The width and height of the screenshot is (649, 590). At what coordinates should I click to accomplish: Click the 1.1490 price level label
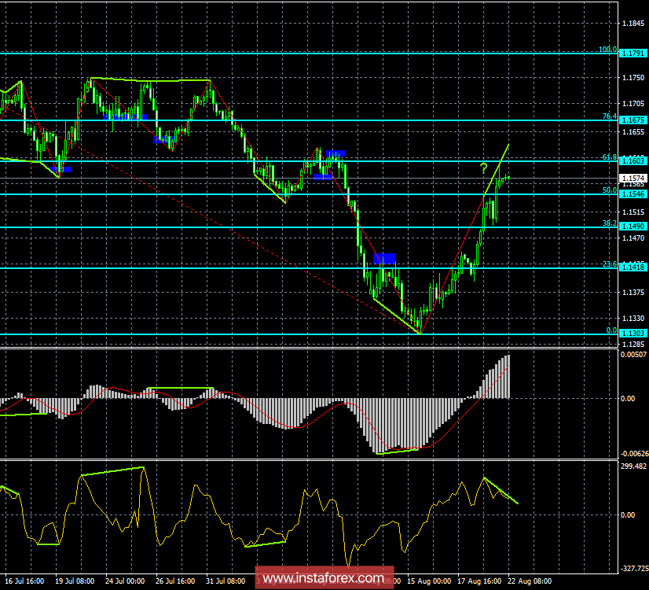coord(632,227)
